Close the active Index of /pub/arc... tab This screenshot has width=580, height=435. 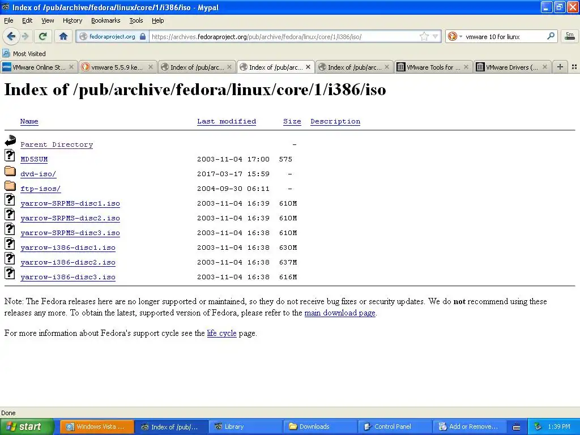pos(308,67)
